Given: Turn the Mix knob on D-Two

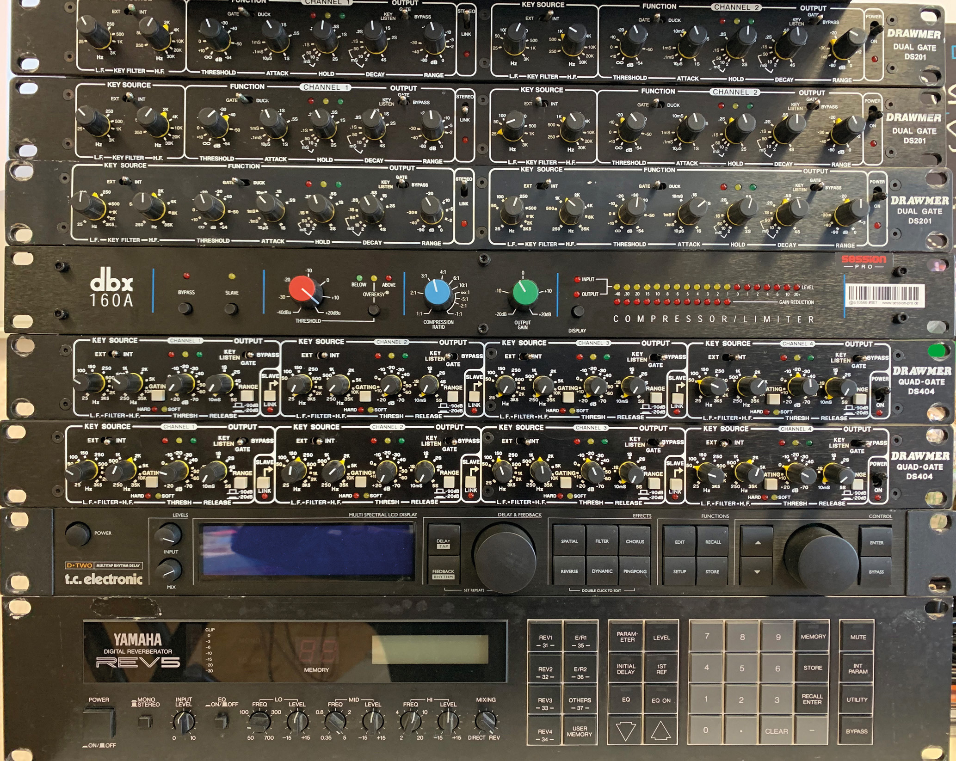Looking at the screenshot, I should tap(169, 570).
